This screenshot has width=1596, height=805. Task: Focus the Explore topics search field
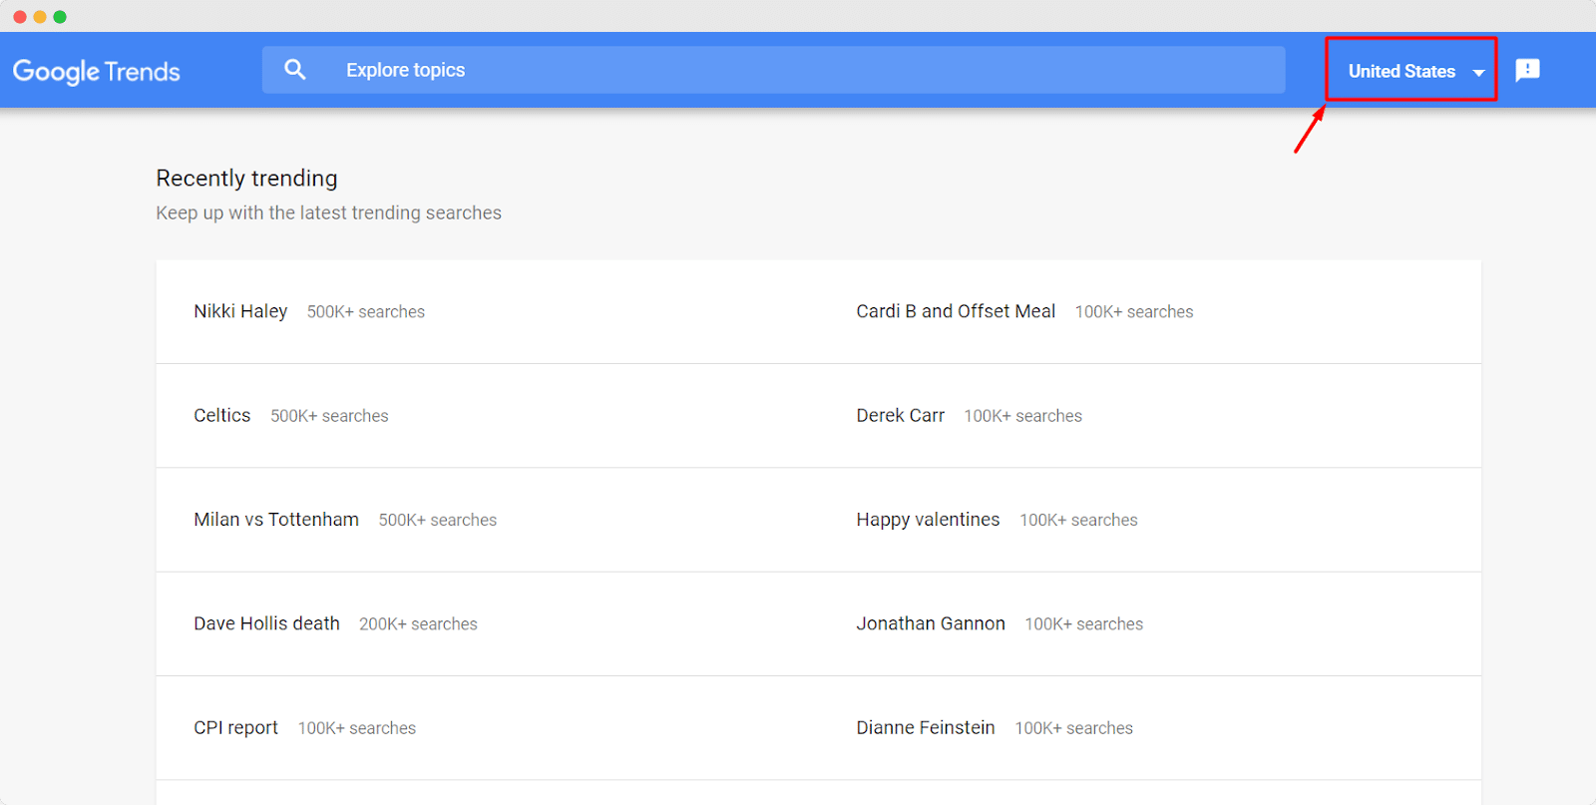pos(773,70)
